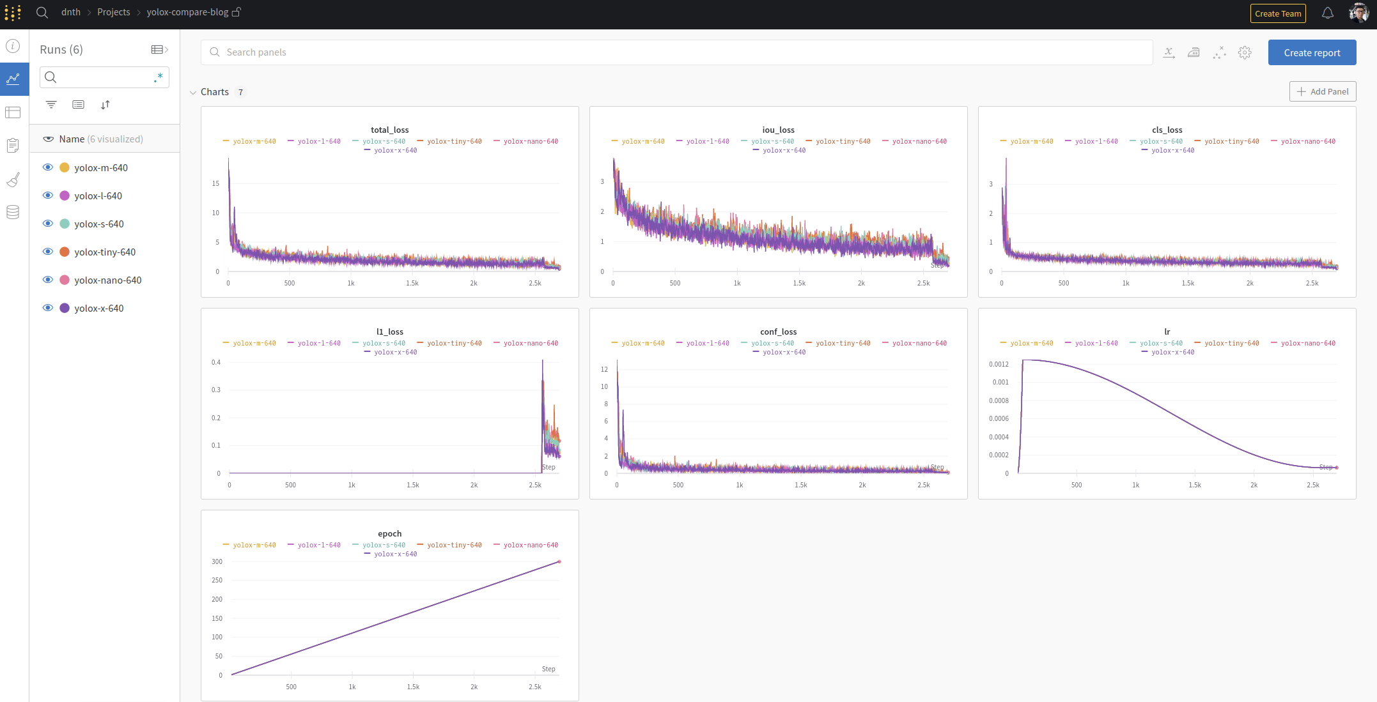The height and width of the screenshot is (702, 1377).
Task: Change yolox-m-640 run color swatch
Action: click(x=65, y=167)
